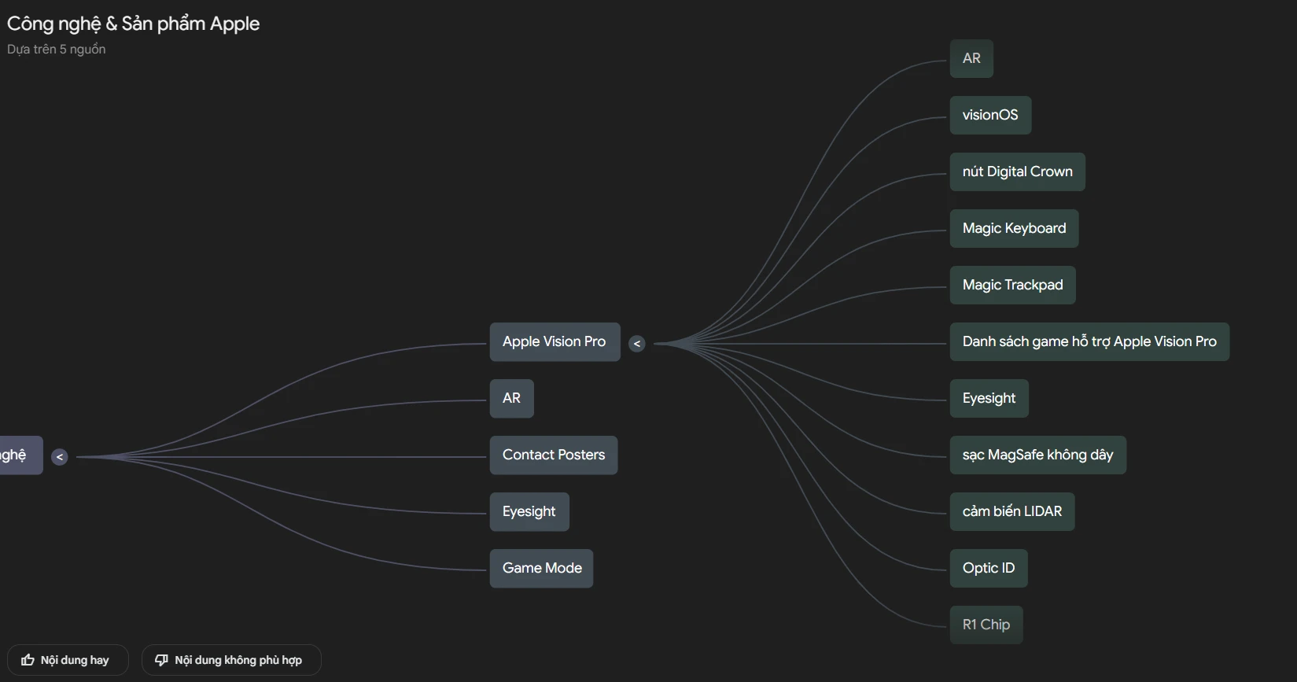Image resolution: width=1297 pixels, height=682 pixels.
Task: Open Danh sách game hỗ trợ Apple Vision Pro node
Action: [x=1089, y=342]
